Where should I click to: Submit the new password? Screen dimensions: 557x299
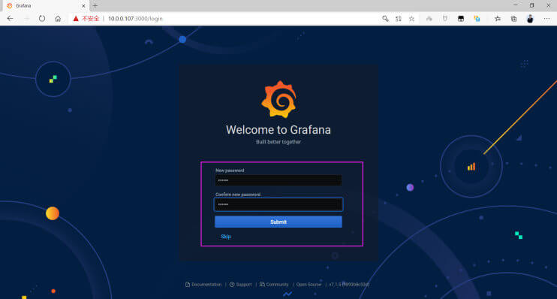(x=278, y=222)
